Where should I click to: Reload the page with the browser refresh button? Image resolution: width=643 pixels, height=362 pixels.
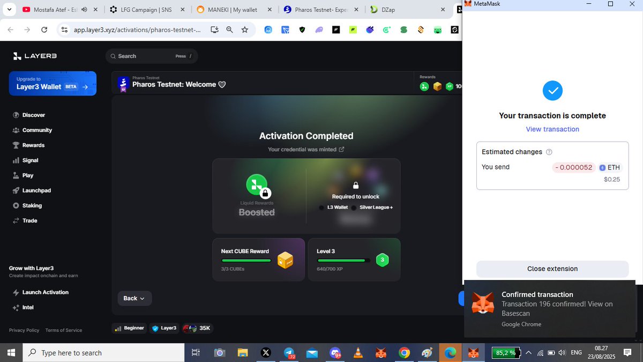[x=44, y=29]
